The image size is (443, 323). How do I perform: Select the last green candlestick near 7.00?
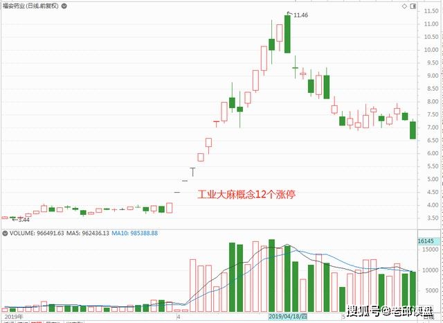413,130
